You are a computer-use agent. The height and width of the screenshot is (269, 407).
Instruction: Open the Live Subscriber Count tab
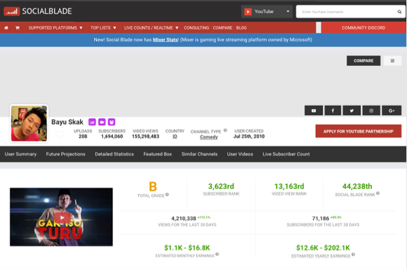coord(286,154)
